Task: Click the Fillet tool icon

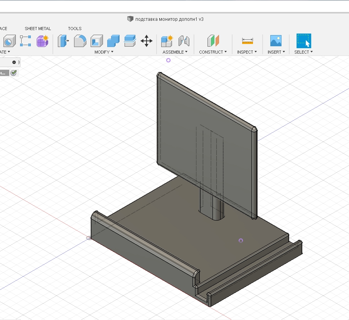Action: coord(80,40)
